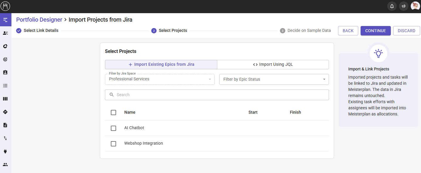Click the Start column header
Viewport: 421px width, 173px height.
pyautogui.click(x=253, y=112)
